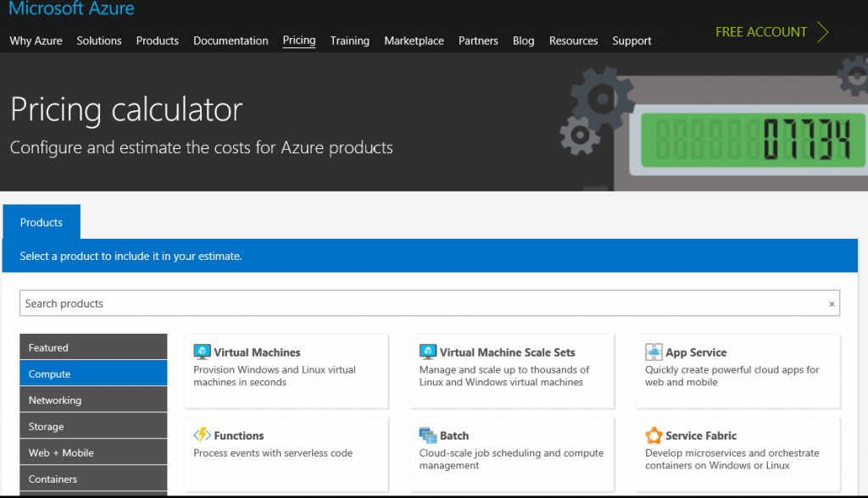Click the App Service cloud icon
This screenshot has width=868, height=498.
(x=654, y=352)
